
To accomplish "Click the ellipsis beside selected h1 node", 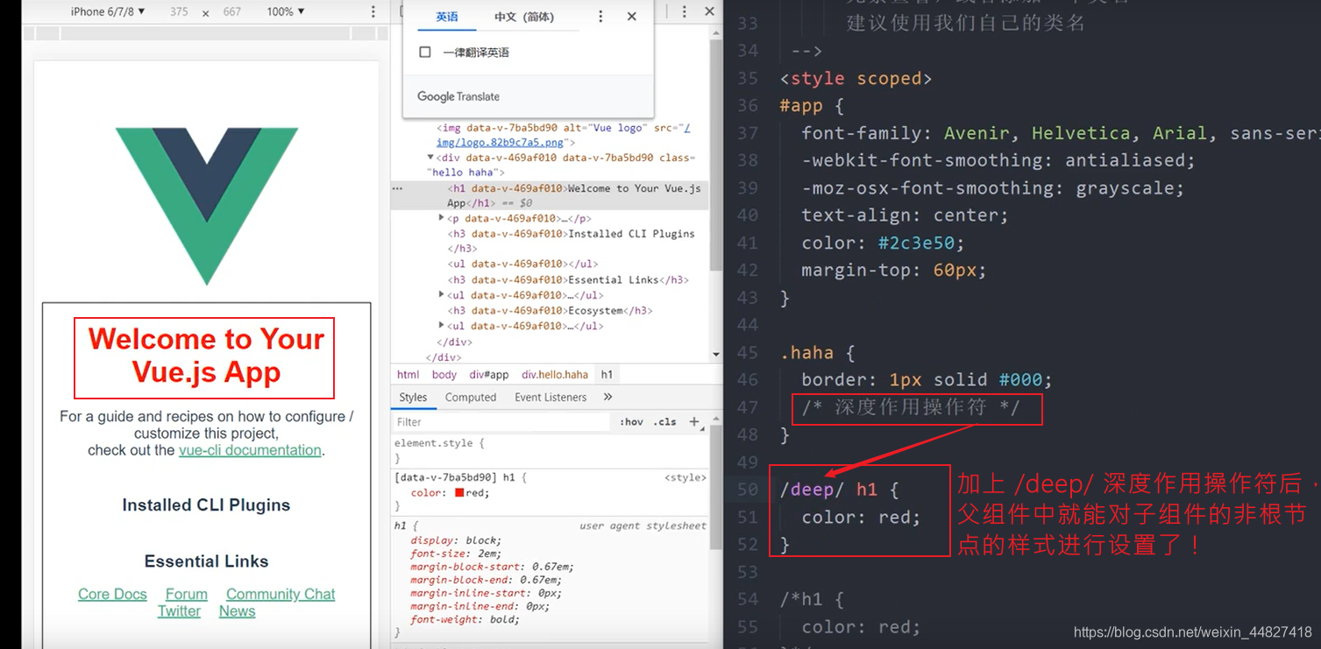I will 397,188.
